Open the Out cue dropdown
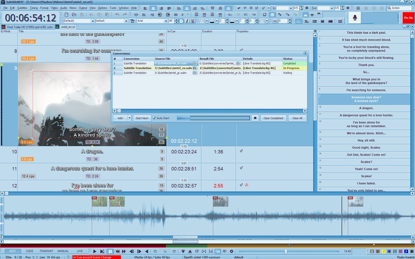This screenshot has width=415, height=259. point(332,8)
